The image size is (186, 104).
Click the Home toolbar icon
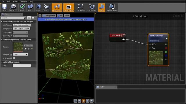(x=38, y=8)
